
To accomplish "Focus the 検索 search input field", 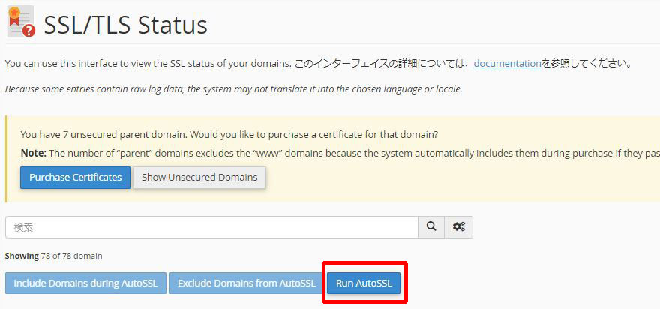I will click(211, 227).
